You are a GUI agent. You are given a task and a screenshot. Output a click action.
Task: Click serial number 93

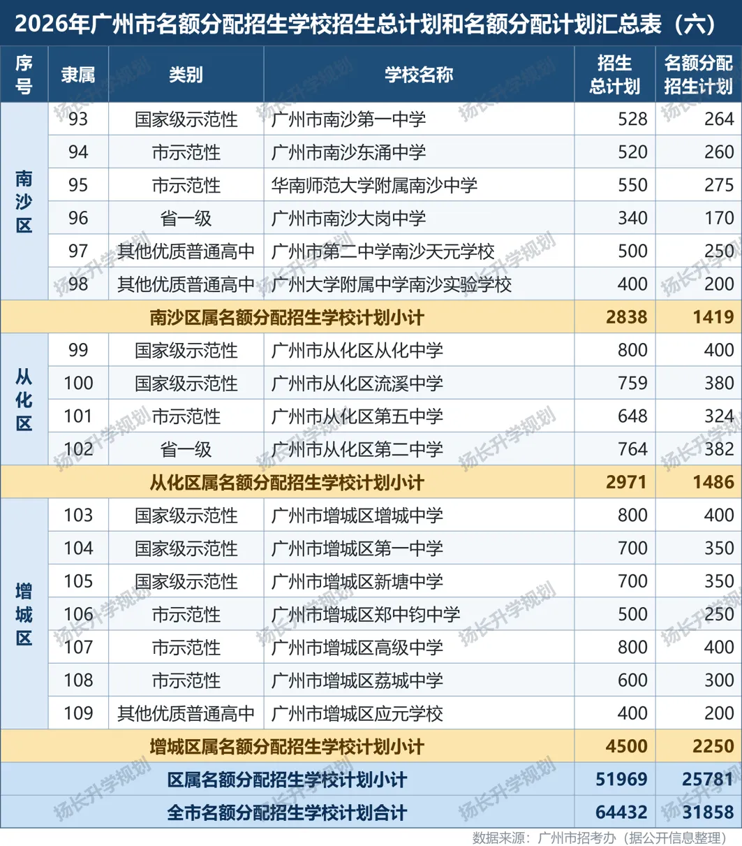[78, 119]
